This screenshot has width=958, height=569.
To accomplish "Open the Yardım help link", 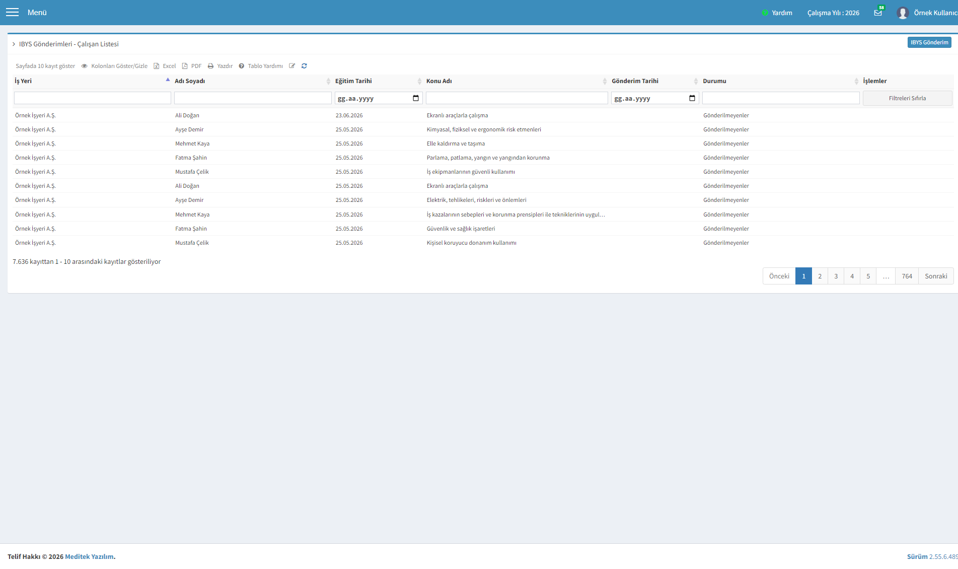I will (x=777, y=13).
